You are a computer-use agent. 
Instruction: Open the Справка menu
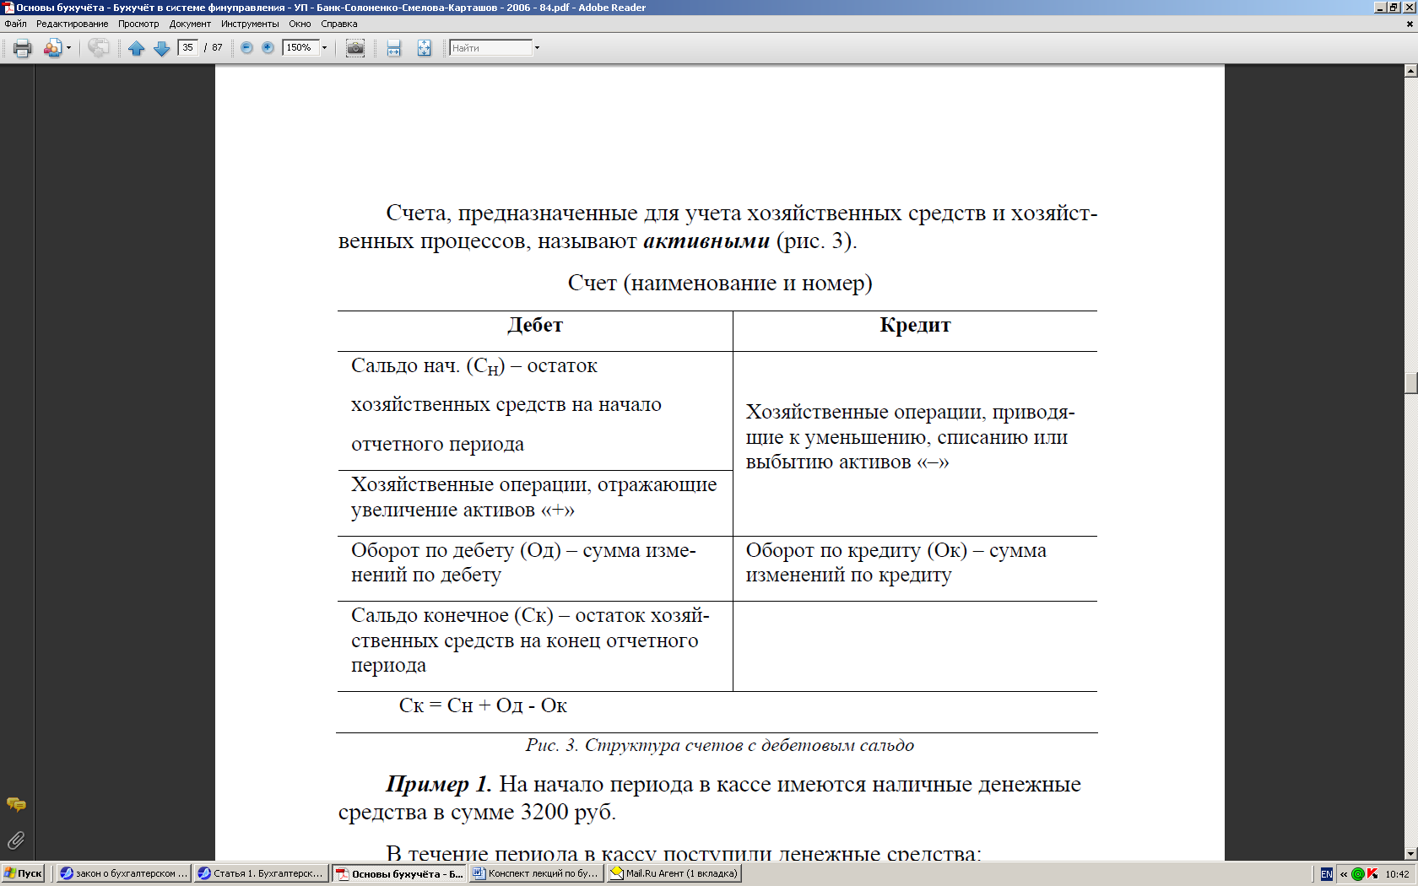pos(338,24)
